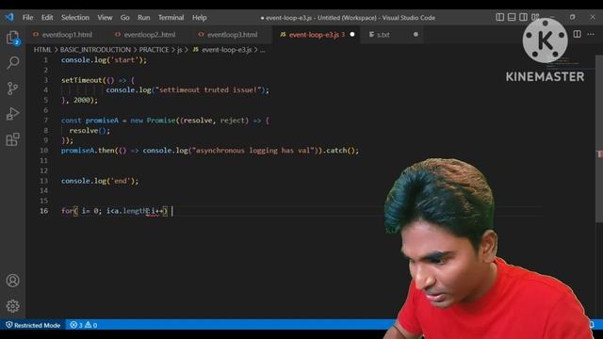603x339 pixels.
Task: Expand the PRACTICE breadcrumb segment
Action: click(x=154, y=50)
